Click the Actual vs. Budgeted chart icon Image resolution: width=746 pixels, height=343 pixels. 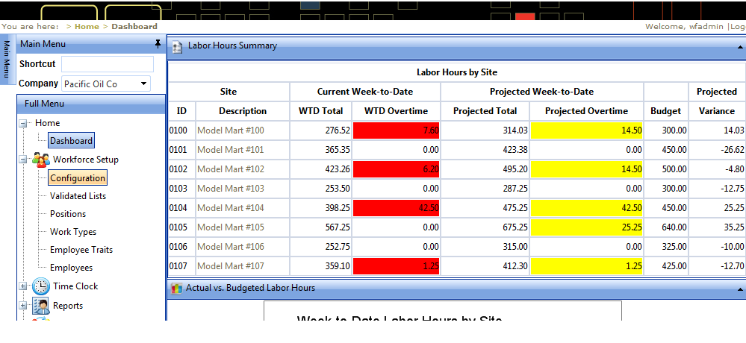[x=177, y=288]
